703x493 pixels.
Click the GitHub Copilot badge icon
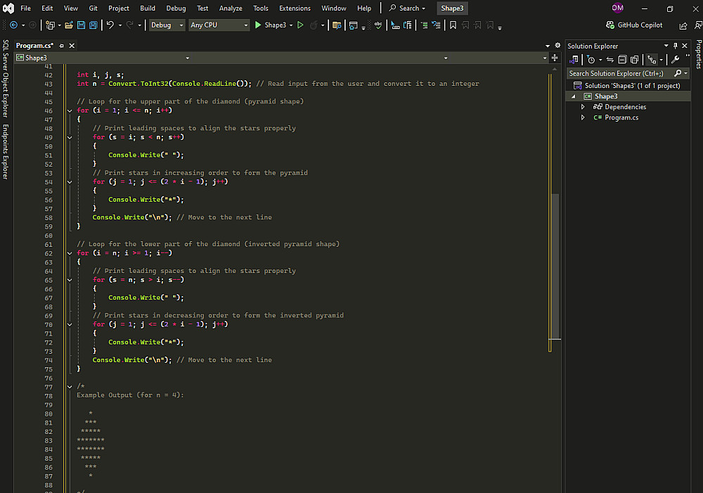[610, 25]
